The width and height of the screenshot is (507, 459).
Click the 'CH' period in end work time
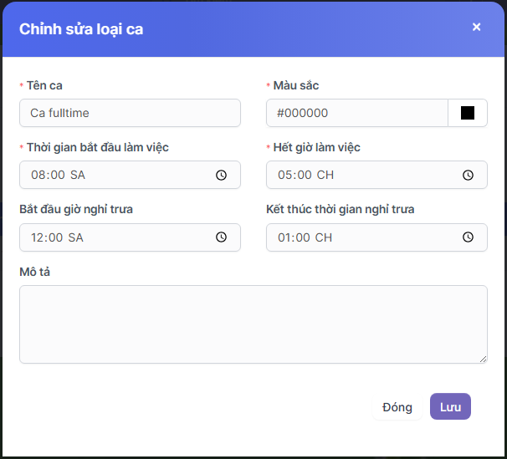pyautogui.click(x=325, y=176)
